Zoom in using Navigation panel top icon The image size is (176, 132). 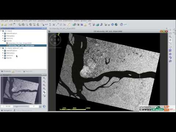(x=44, y=78)
